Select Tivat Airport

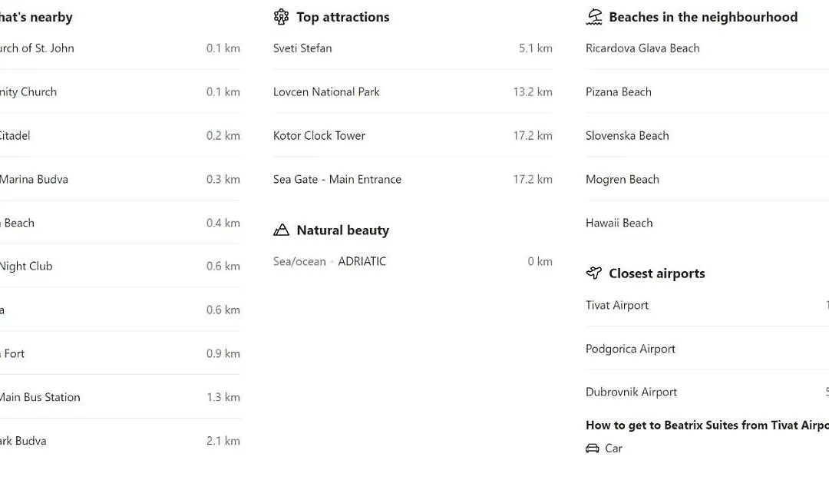pos(617,306)
